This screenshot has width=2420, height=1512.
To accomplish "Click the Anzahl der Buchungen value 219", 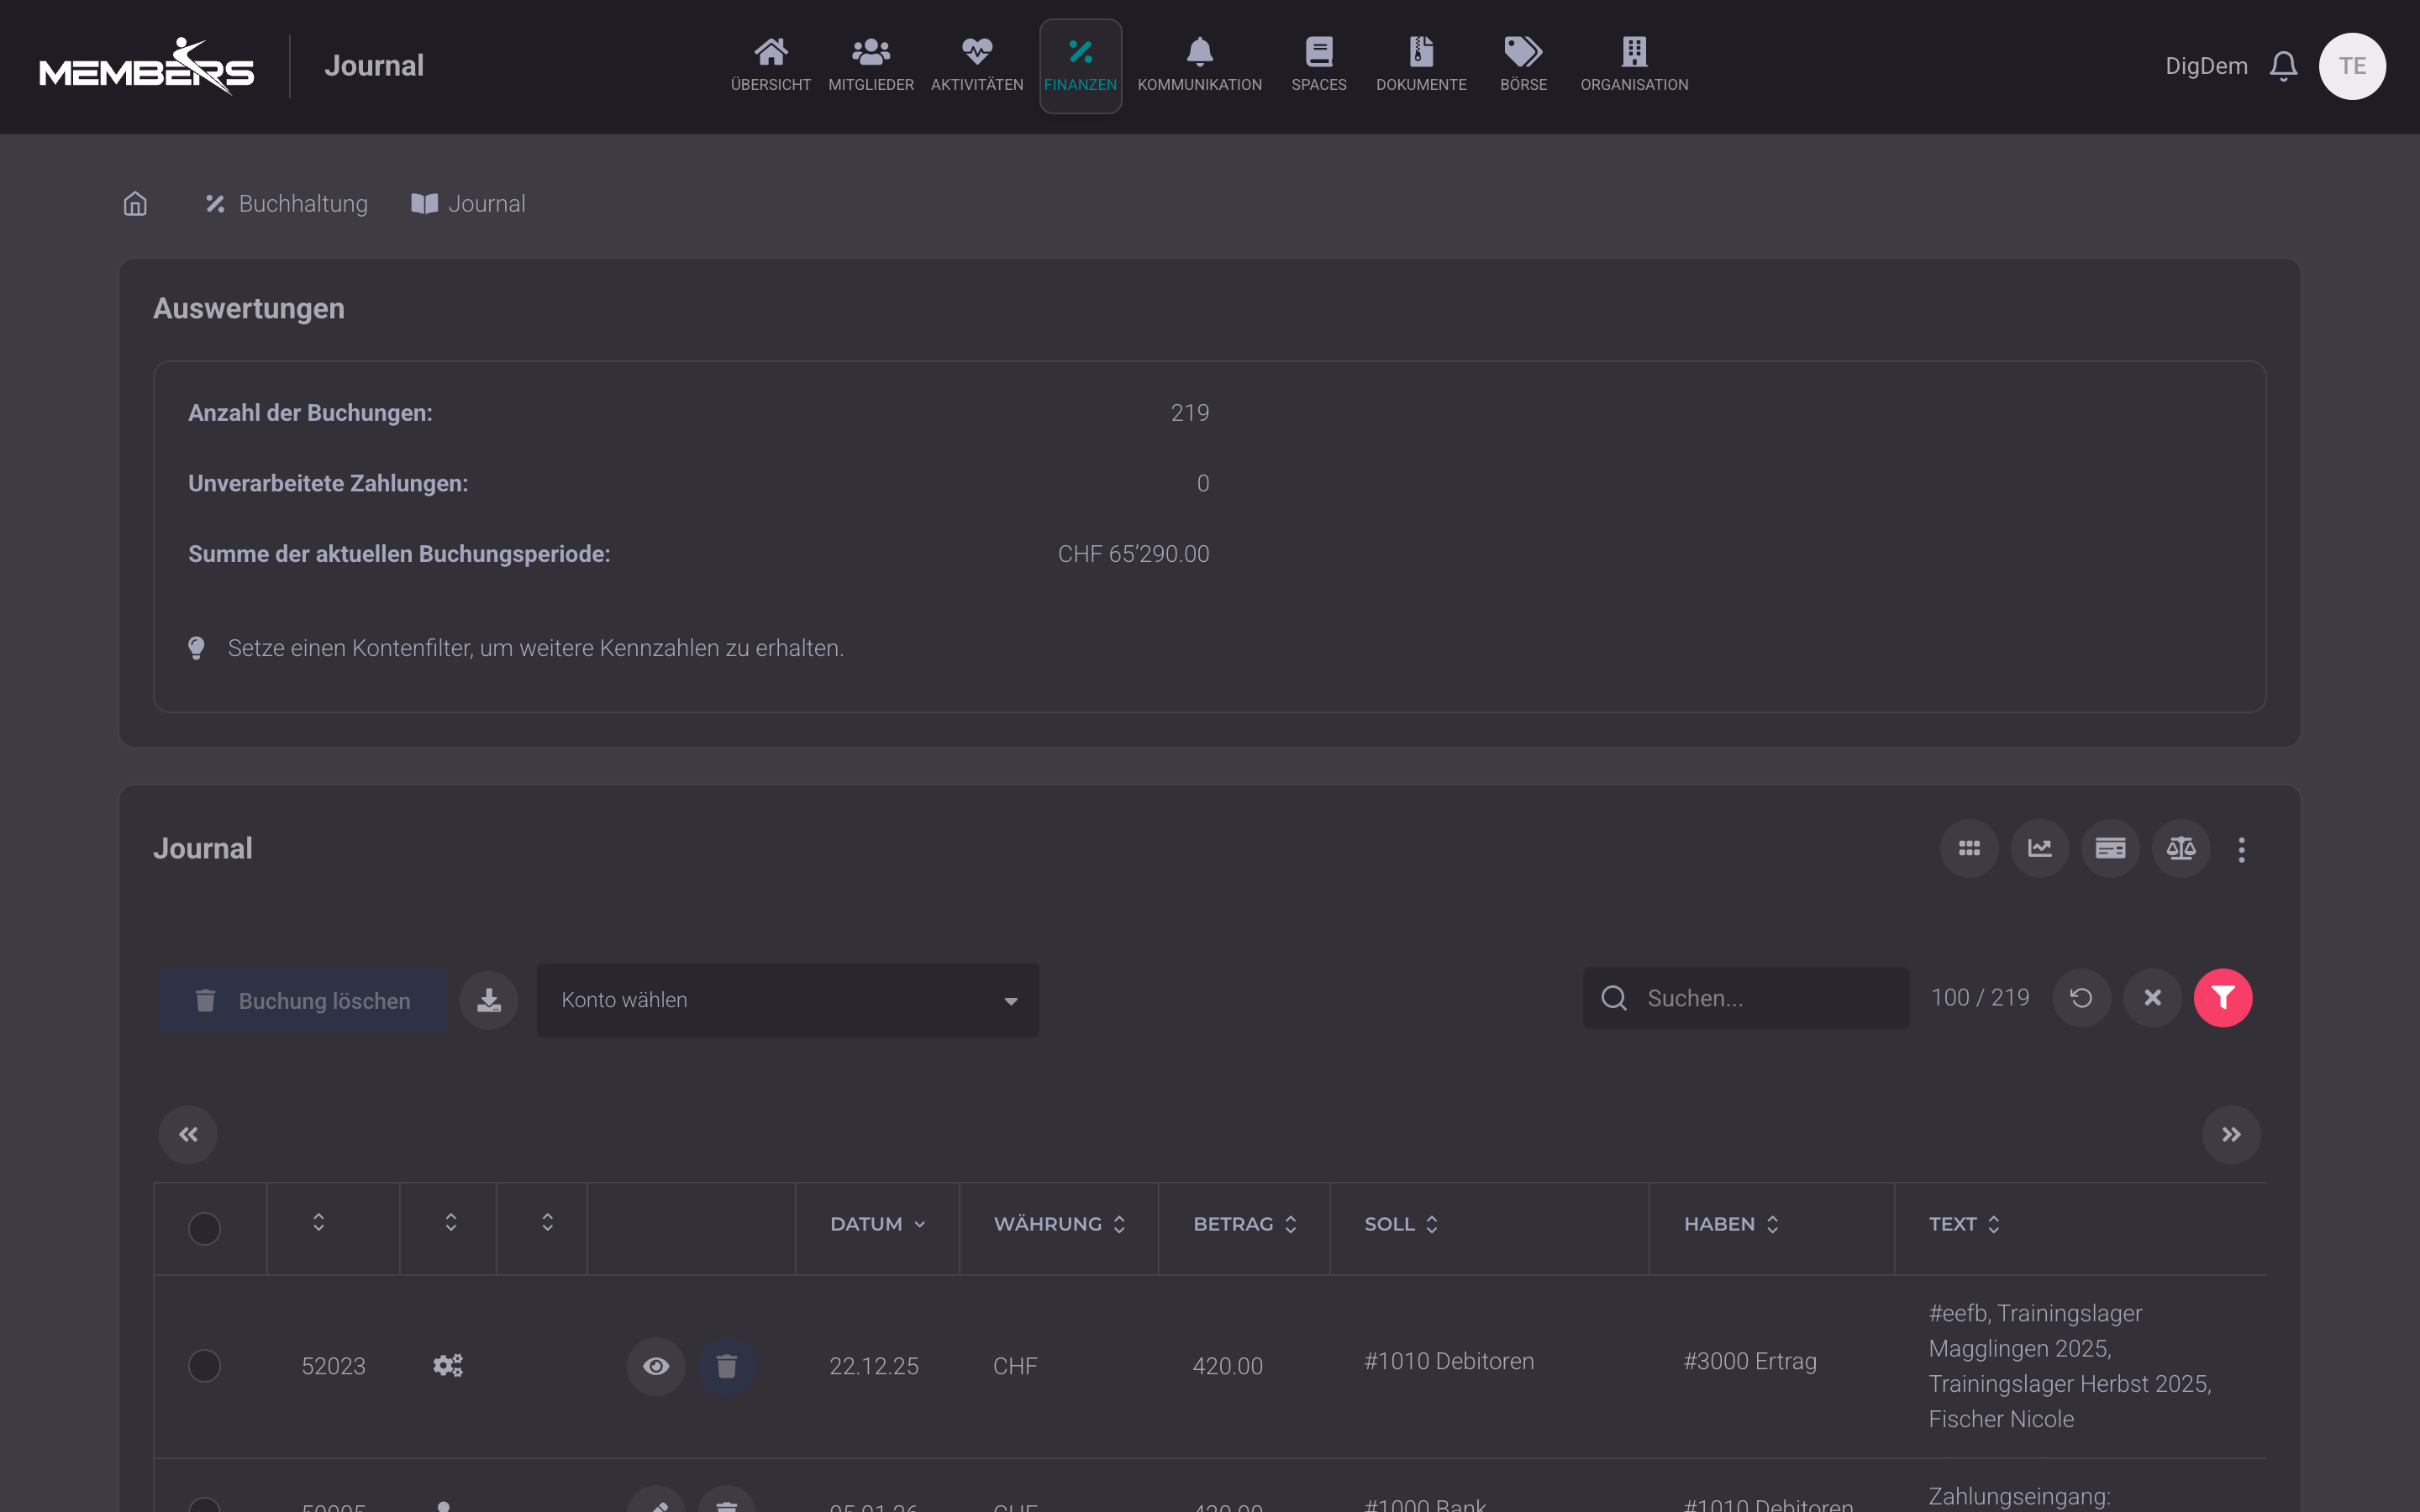I will click(1190, 413).
